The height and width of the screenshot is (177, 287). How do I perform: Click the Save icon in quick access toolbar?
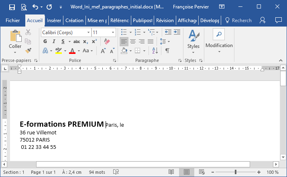12,7
